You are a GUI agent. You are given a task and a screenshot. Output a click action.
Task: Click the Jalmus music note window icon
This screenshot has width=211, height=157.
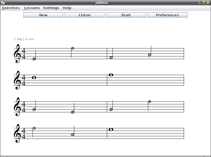pyautogui.click(x=3, y=3)
